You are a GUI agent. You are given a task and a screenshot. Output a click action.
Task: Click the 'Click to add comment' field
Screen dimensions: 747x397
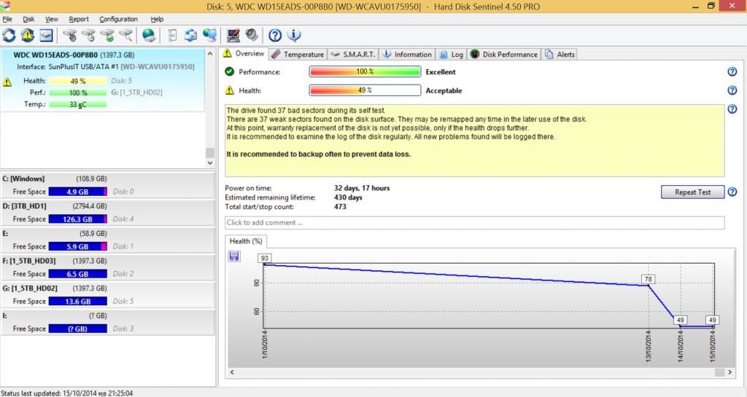[474, 222]
